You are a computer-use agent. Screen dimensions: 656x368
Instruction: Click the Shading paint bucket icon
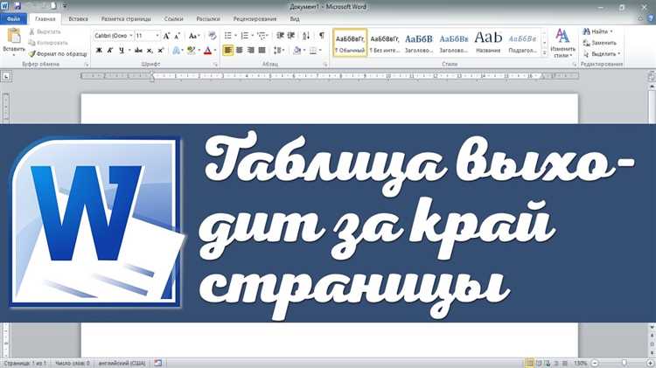(x=297, y=51)
